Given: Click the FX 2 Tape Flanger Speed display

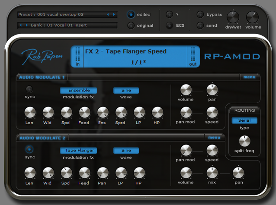Looking at the screenshot, I should 135,57.
